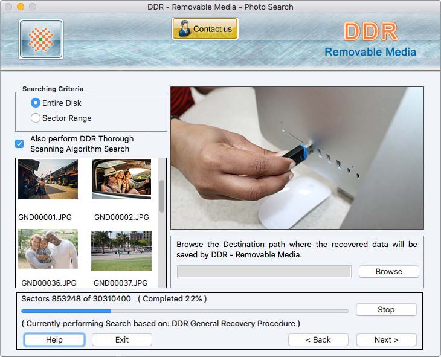Click the sector scanning progress bar
This screenshot has width=441, height=357.
185,311
